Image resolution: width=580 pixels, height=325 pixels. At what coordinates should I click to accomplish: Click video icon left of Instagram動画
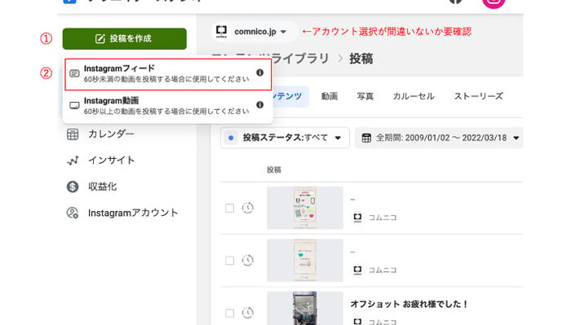74,106
